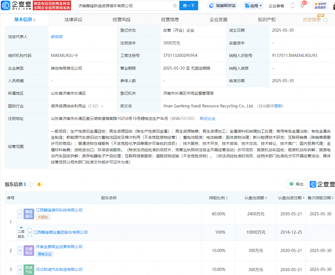Click 赣锋循环 company logo badge

tap(29, 214)
